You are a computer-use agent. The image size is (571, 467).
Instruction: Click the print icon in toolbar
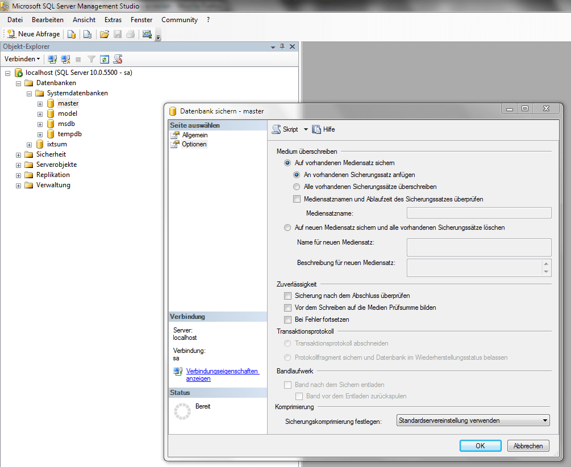pos(130,34)
